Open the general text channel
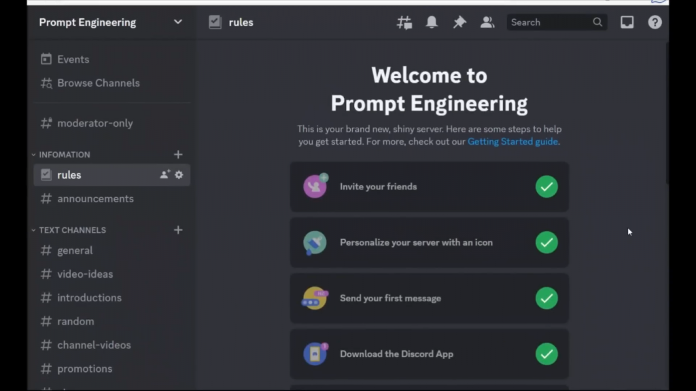The width and height of the screenshot is (696, 391). [x=75, y=250]
